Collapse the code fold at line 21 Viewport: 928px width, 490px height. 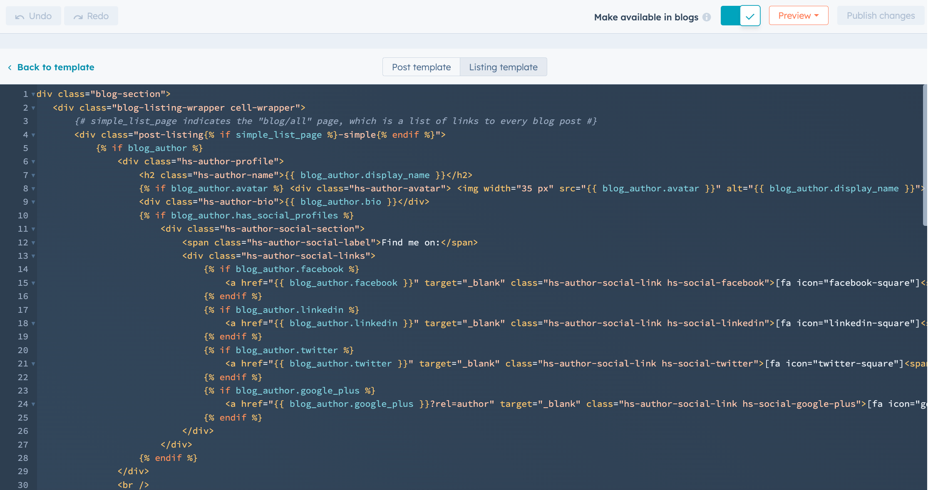(33, 364)
